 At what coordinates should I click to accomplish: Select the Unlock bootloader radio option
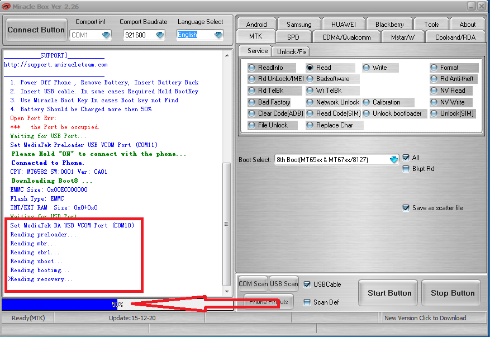(394, 113)
